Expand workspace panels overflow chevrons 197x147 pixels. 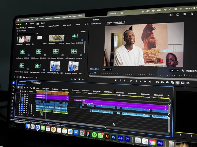(x=87, y=24)
